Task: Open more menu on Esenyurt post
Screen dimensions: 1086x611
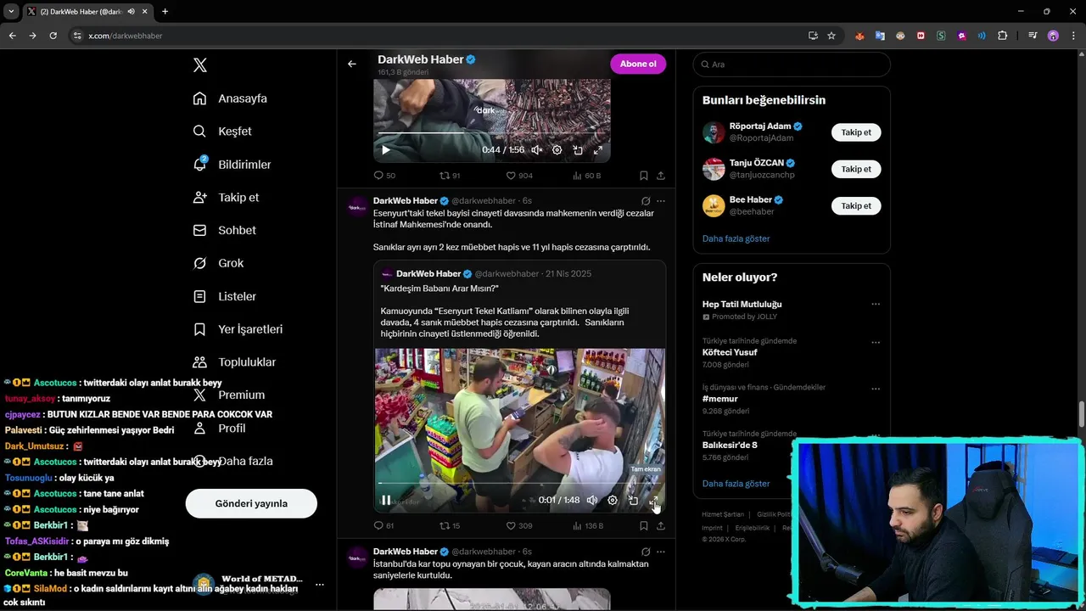Action: (661, 201)
